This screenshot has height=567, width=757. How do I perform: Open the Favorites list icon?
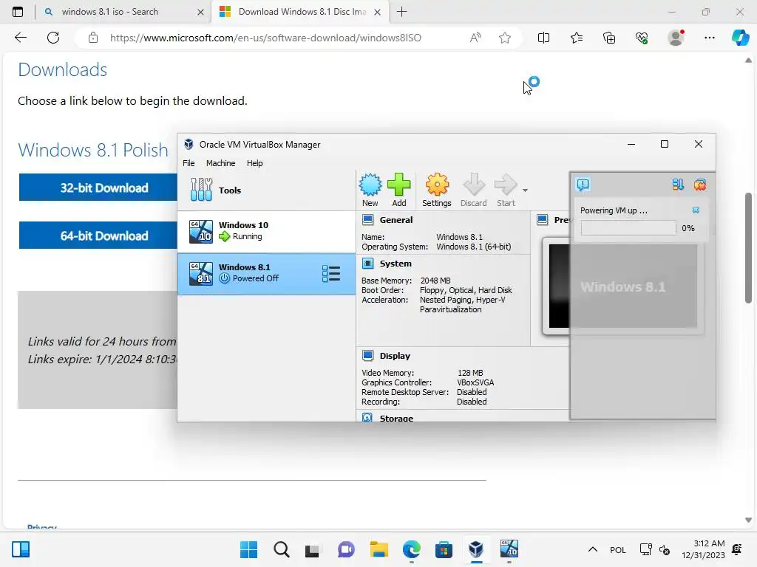point(577,38)
